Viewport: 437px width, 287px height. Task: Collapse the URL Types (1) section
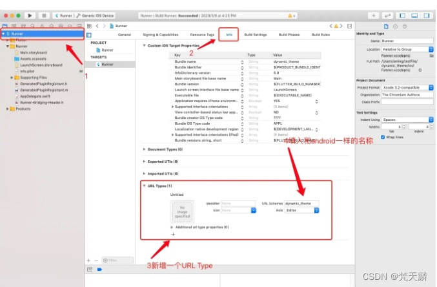pos(144,186)
